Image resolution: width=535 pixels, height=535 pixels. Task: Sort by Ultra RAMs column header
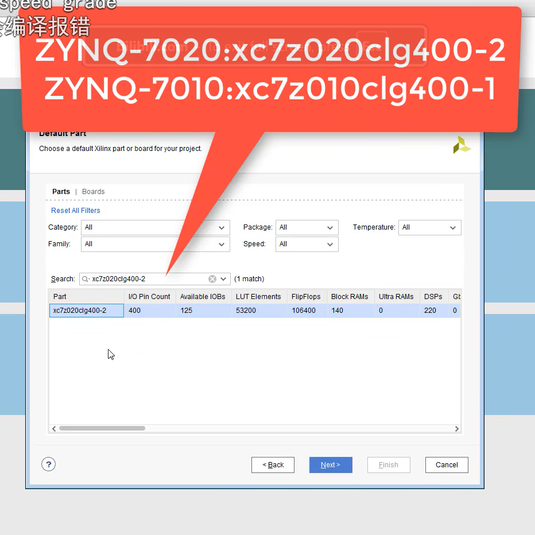(397, 297)
